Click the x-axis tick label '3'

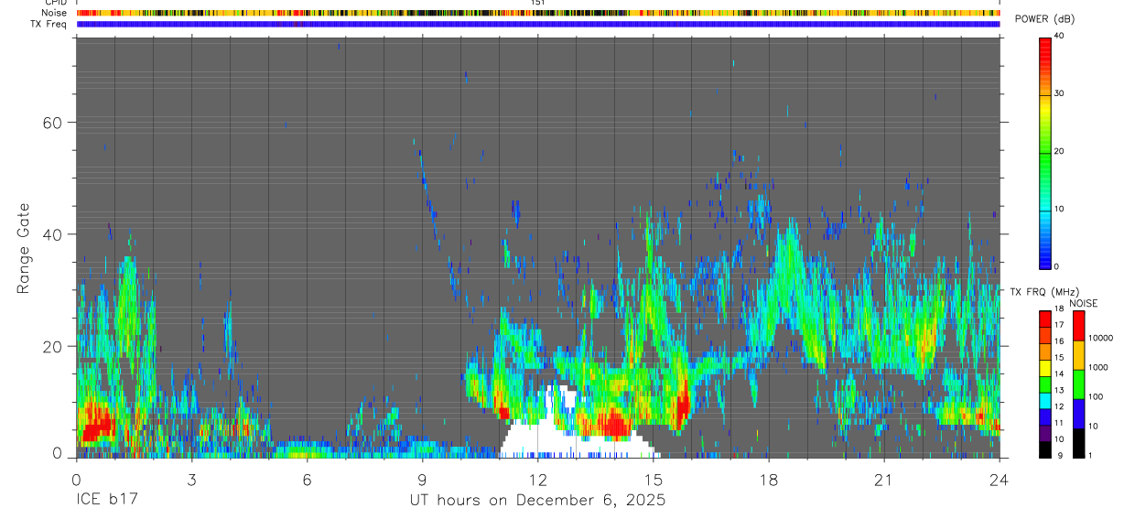[x=191, y=479]
